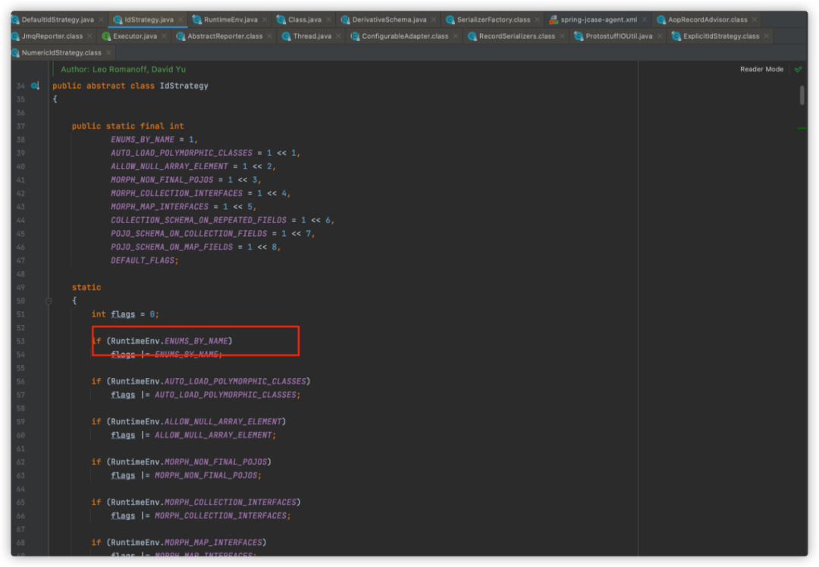Close the AopRecordAdvisor.class tab
This screenshot has height=567, width=819.
(755, 20)
